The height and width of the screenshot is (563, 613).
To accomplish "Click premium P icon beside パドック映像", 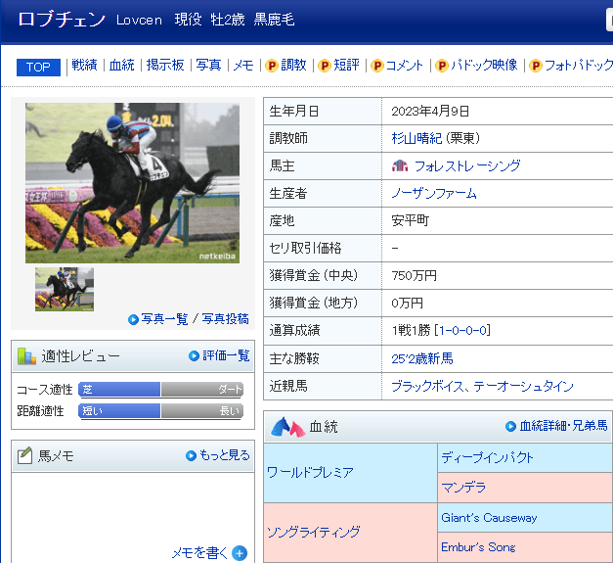I will coord(441,66).
